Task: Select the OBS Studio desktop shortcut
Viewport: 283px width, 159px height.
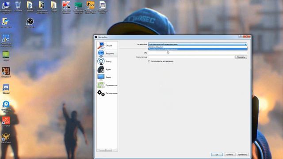Action: pos(30,23)
